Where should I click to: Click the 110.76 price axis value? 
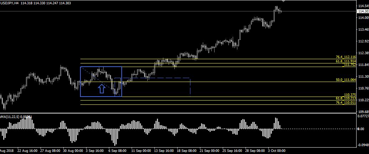click(x=364, y=88)
